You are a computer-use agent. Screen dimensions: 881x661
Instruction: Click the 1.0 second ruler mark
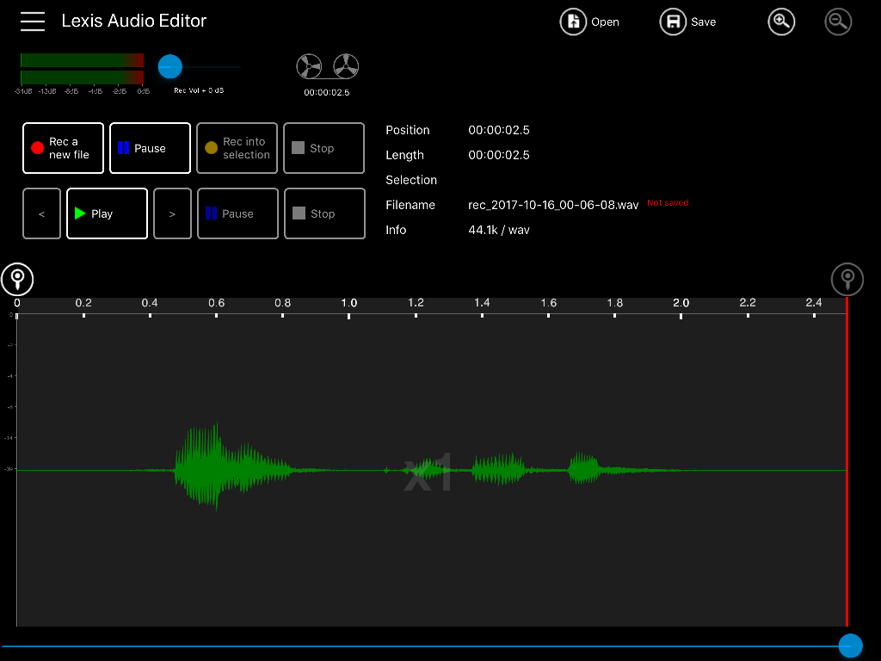349,303
